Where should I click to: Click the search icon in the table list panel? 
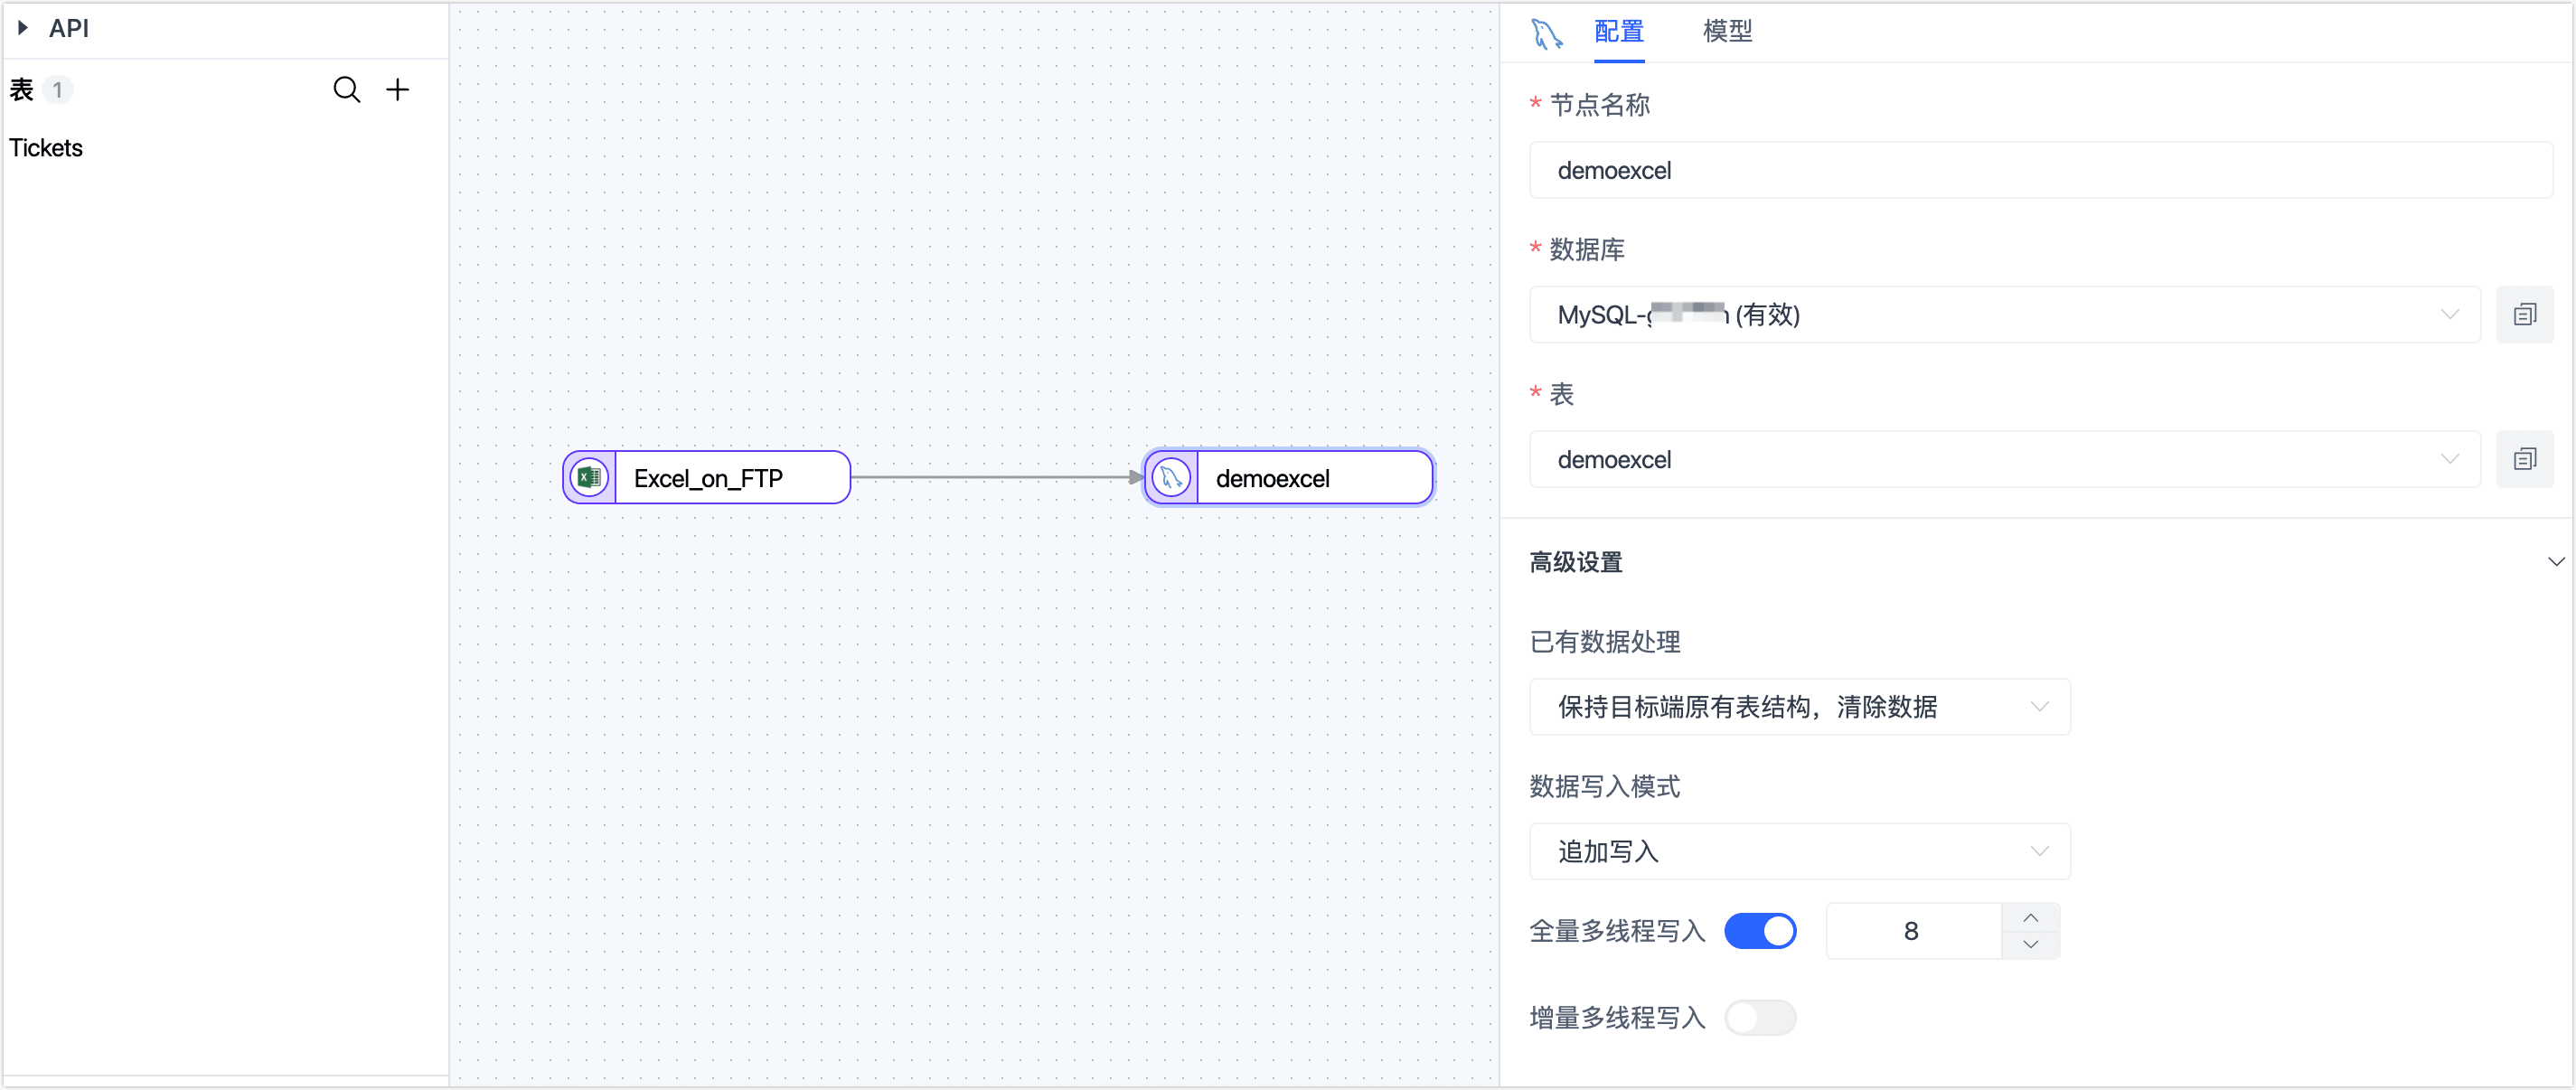pos(347,89)
